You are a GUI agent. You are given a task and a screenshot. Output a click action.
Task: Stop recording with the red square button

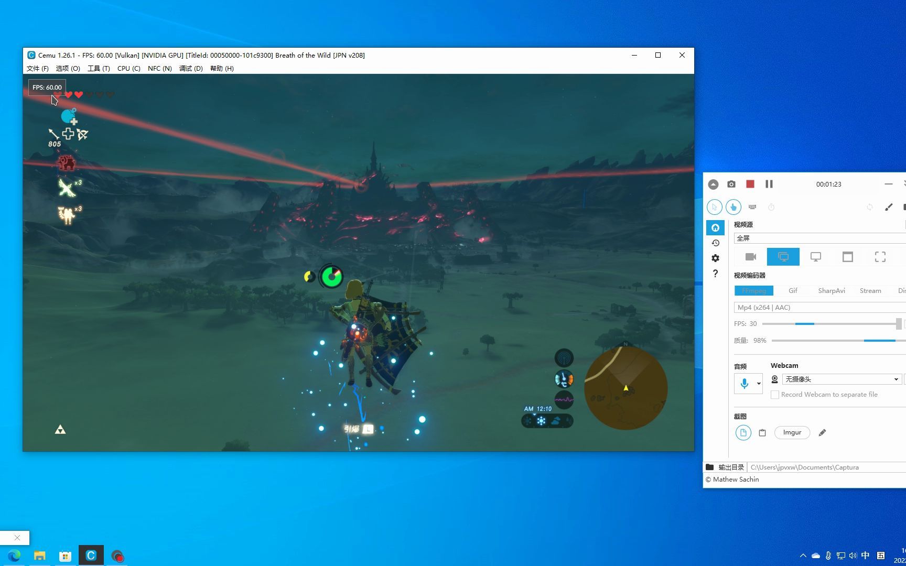[x=750, y=184]
